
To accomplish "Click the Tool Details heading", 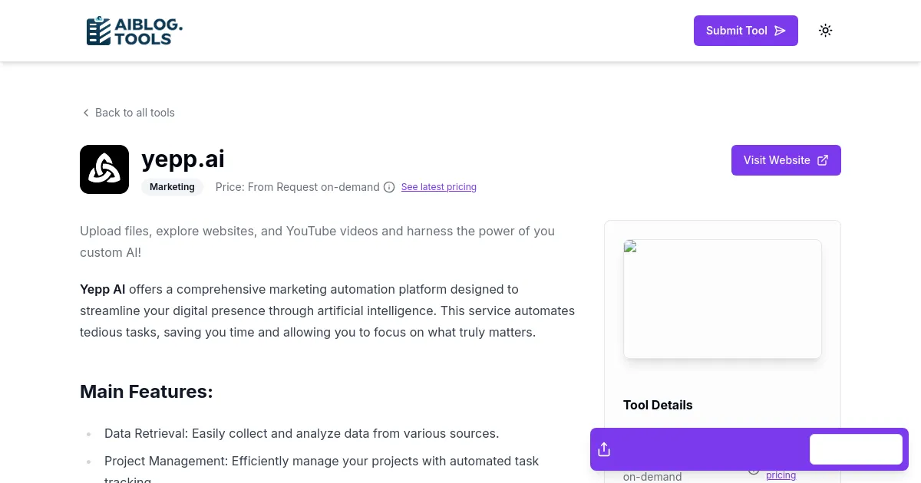I will pyautogui.click(x=658, y=405).
